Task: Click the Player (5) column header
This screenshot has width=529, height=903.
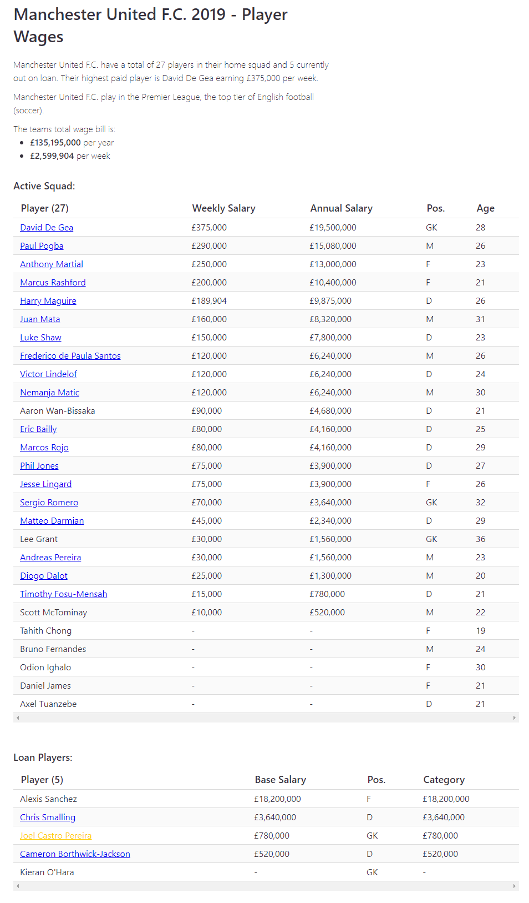Action: 42,780
